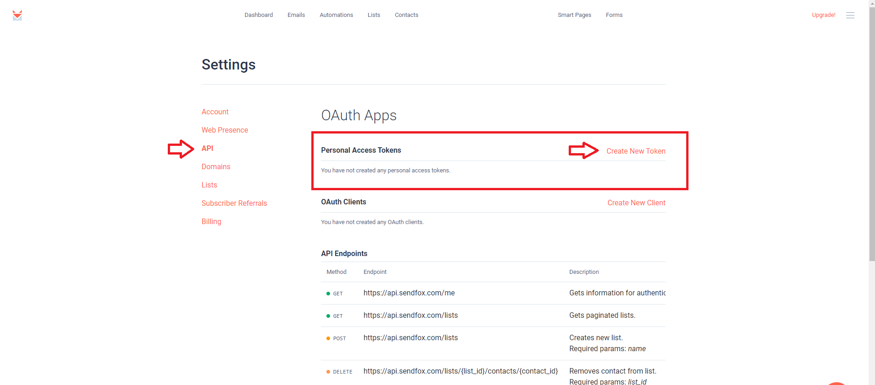Go to Billing settings
Viewport: 875px width, 385px height.
point(211,222)
